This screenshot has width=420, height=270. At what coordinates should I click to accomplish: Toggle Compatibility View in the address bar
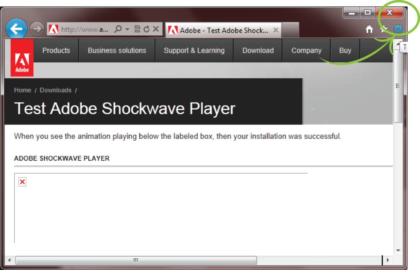click(137, 29)
